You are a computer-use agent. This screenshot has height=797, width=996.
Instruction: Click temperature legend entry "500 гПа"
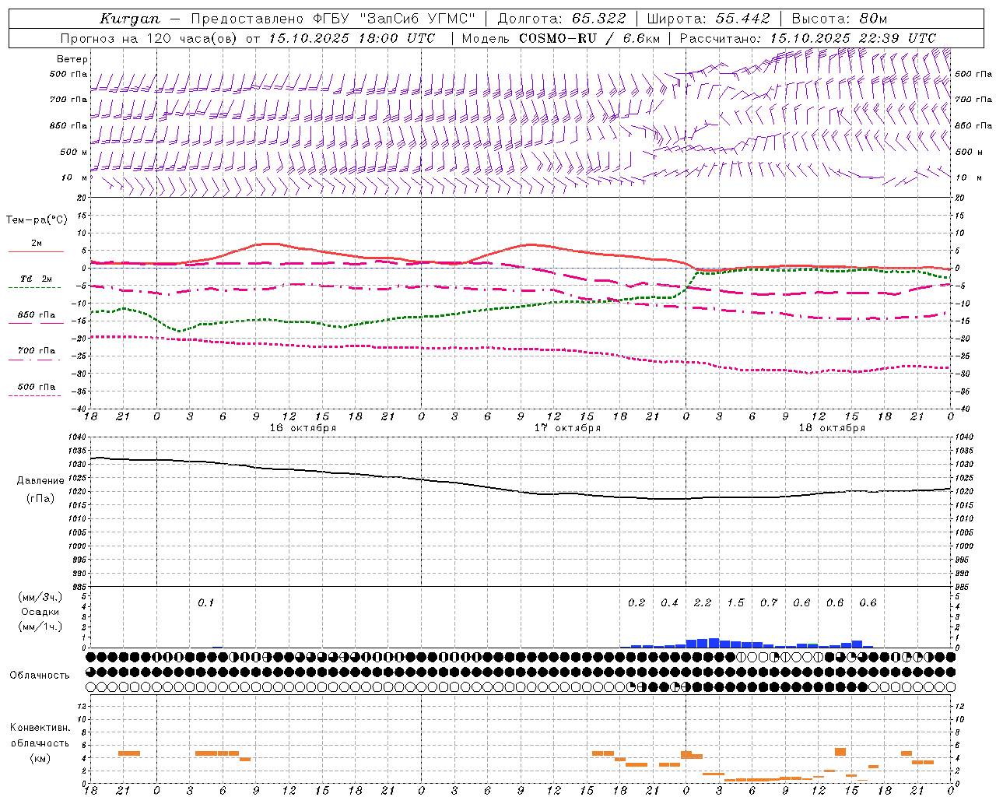point(36,387)
